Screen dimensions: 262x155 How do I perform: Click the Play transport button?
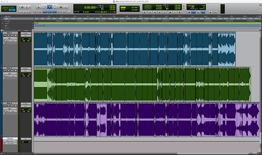(175, 12)
